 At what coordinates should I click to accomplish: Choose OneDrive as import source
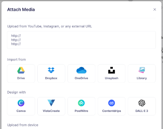(81, 74)
